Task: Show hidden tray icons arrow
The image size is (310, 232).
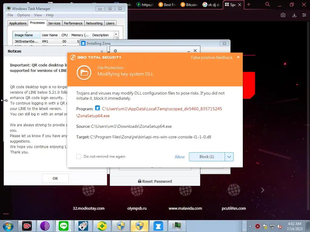Action: (x=250, y=226)
